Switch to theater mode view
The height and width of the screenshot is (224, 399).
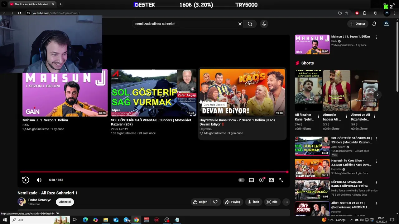click(271, 180)
